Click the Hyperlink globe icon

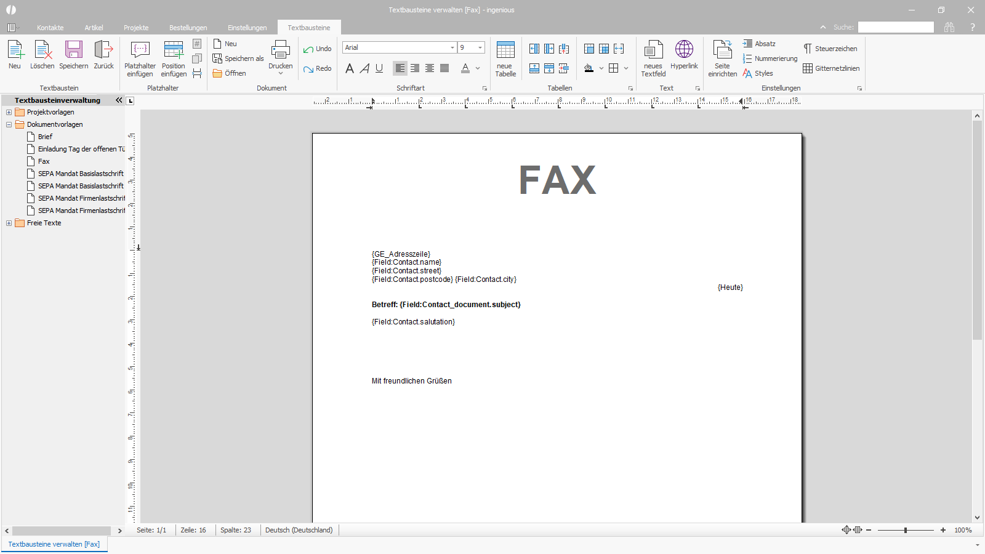tap(684, 49)
